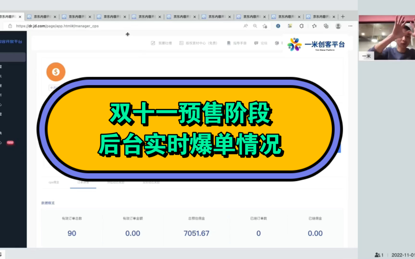Add this page to favorites with the star-plus icon
Image resolution: width=415 pixels, height=259 pixels.
(x=265, y=26)
